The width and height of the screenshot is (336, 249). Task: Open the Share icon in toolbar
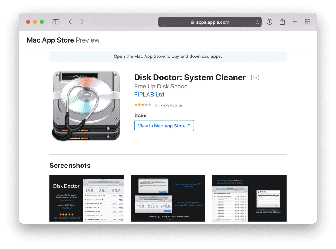[282, 22]
